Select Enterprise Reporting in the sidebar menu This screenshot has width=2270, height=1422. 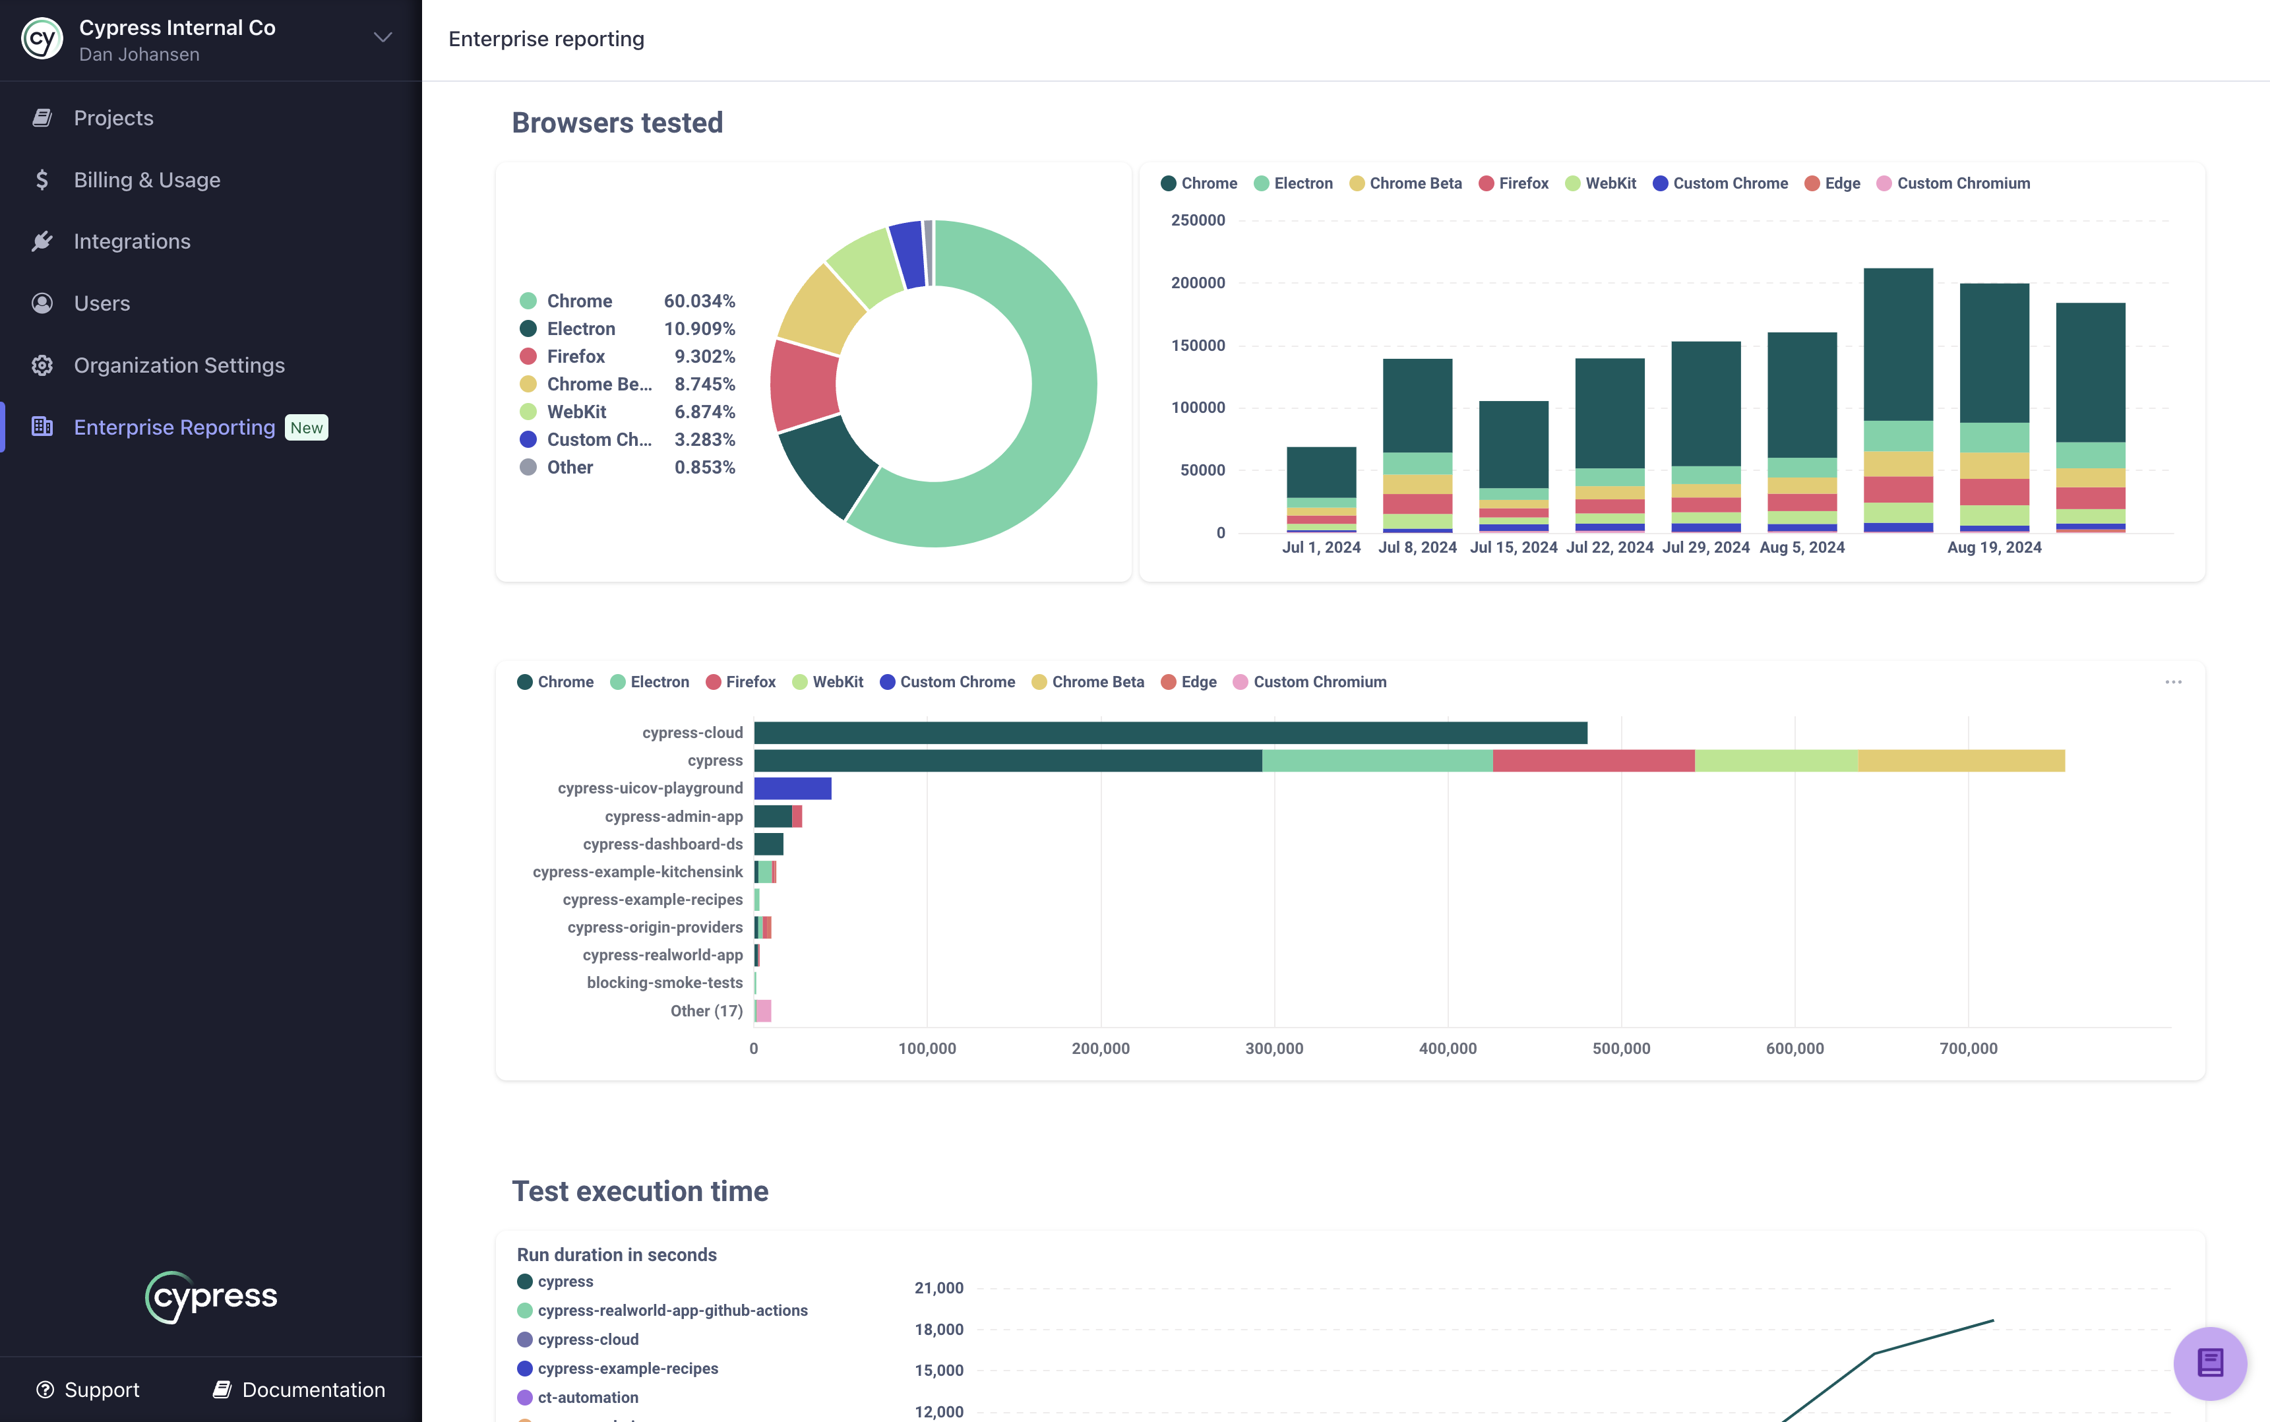(x=175, y=426)
